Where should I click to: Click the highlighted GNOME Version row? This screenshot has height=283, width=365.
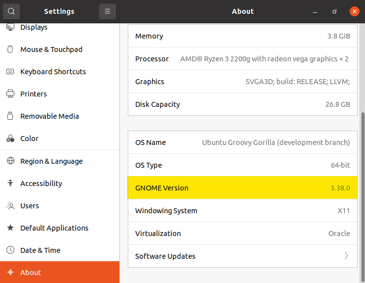(x=243, y=188)
